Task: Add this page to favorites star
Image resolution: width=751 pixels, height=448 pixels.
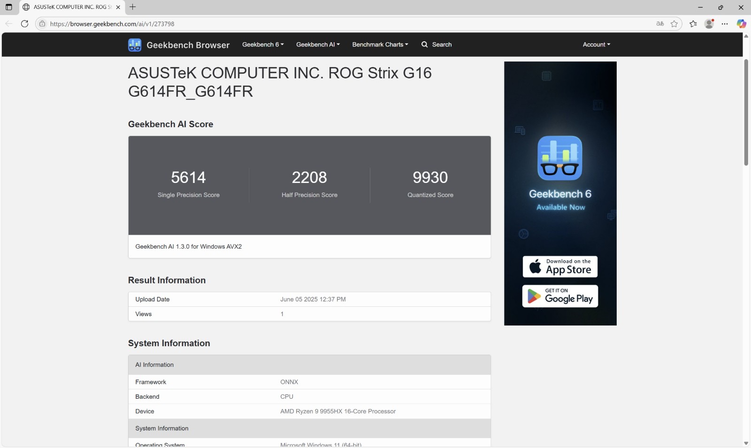Action: [674, 24]
